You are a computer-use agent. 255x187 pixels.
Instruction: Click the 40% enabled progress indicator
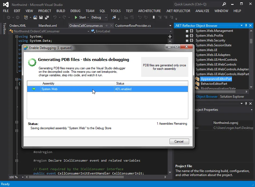tap(123, 89)
